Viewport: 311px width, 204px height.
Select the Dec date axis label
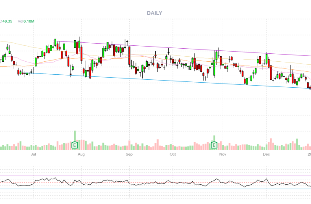tap(266, 154)
